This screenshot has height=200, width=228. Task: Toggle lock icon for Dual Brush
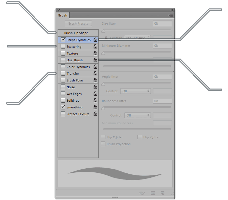click(x=95, y=60)
